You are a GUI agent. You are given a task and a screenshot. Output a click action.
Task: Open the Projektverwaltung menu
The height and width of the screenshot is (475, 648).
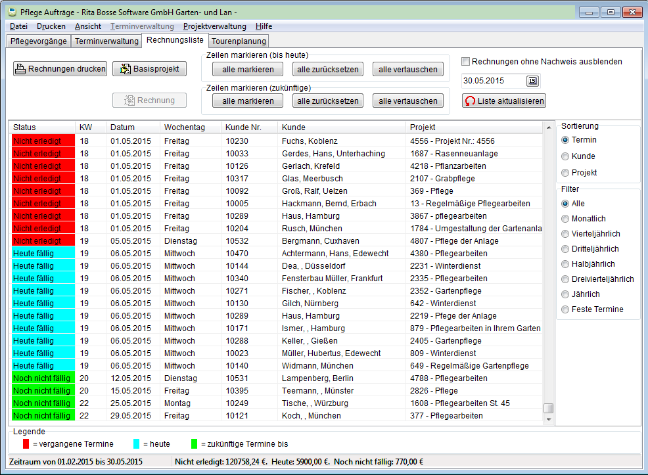(214, 26)
